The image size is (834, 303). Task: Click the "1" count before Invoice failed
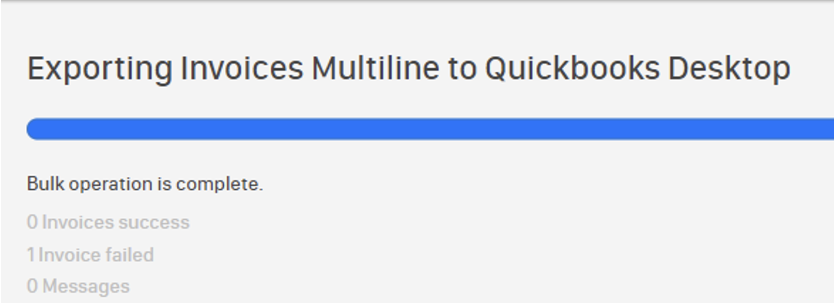(x=31, y=255)
